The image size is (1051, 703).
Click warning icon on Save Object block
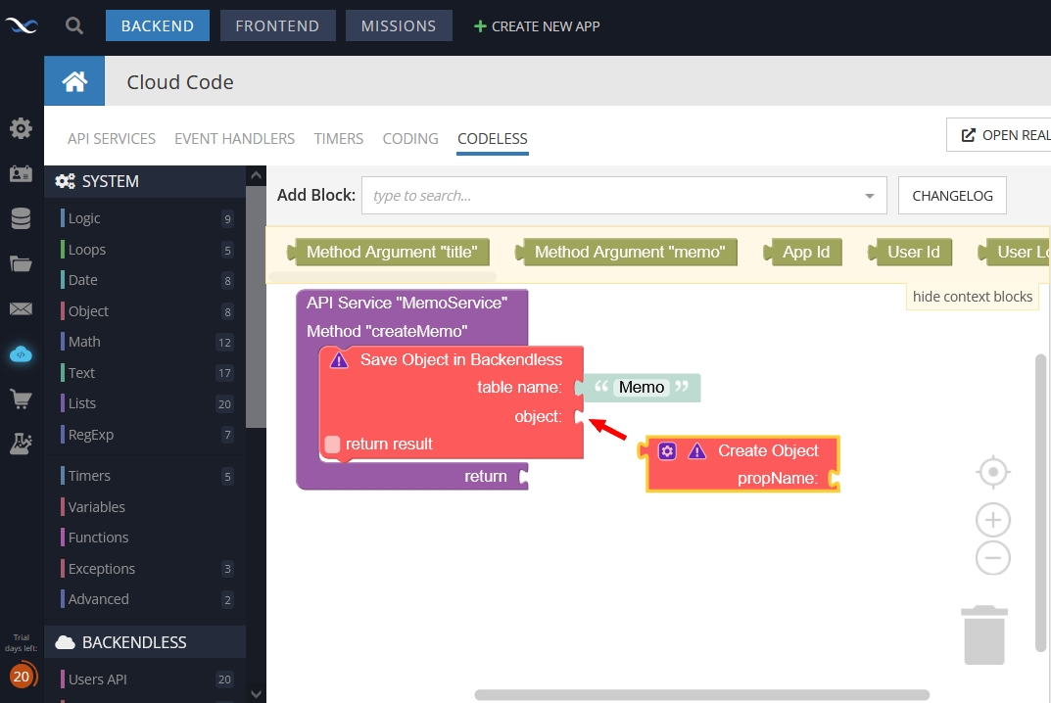point(339,360)
